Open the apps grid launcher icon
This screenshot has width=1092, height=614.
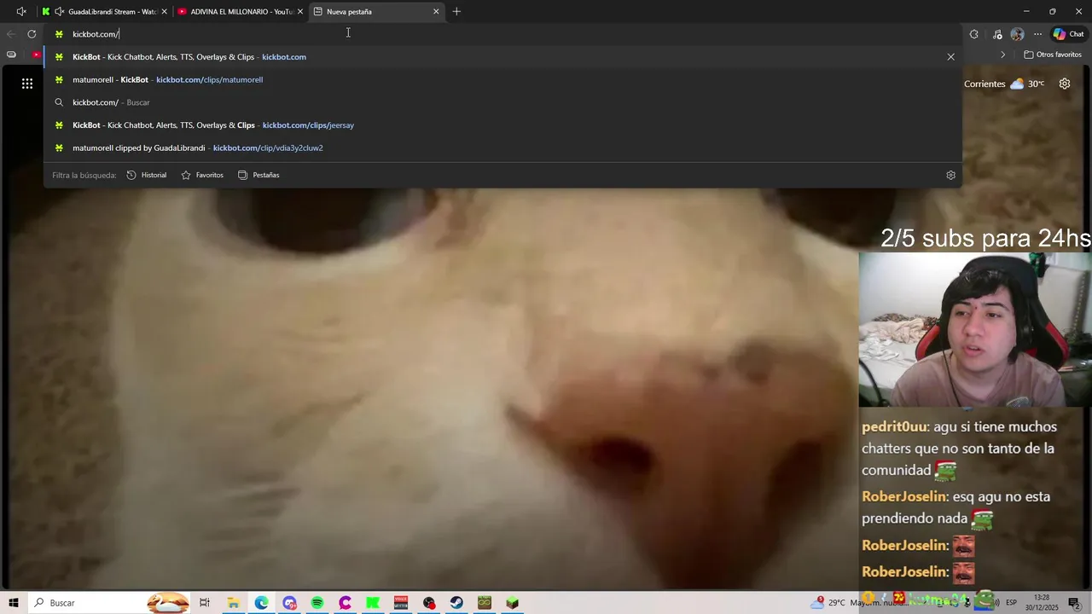click(x=27, y=84)
